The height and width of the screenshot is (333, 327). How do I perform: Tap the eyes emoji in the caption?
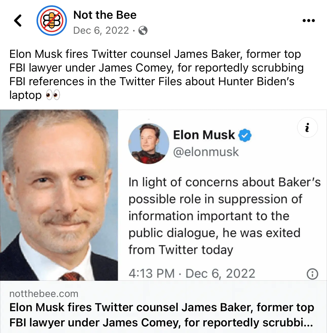pyautogui.click(x=53, y=95)
